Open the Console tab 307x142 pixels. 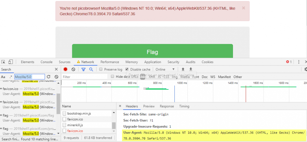pos(46,62)
